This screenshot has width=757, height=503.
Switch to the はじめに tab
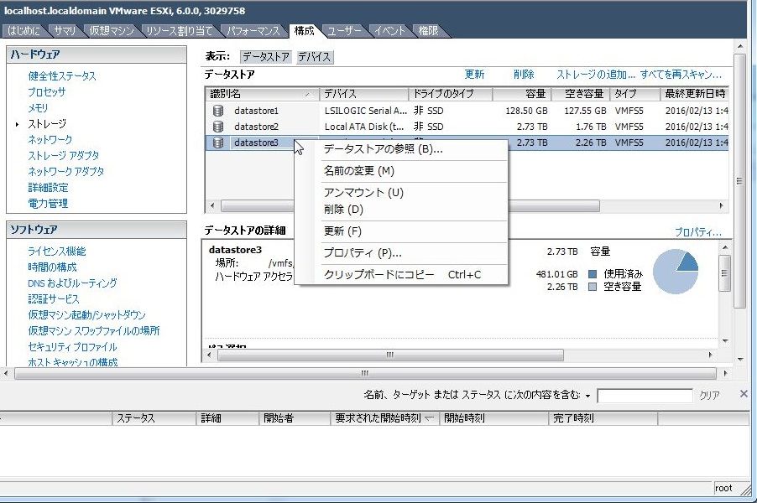[23, 30]
